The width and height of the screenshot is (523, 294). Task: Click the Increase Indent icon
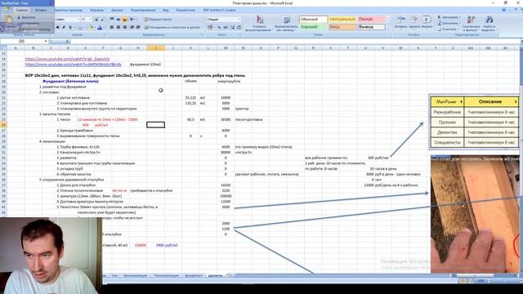138,27
